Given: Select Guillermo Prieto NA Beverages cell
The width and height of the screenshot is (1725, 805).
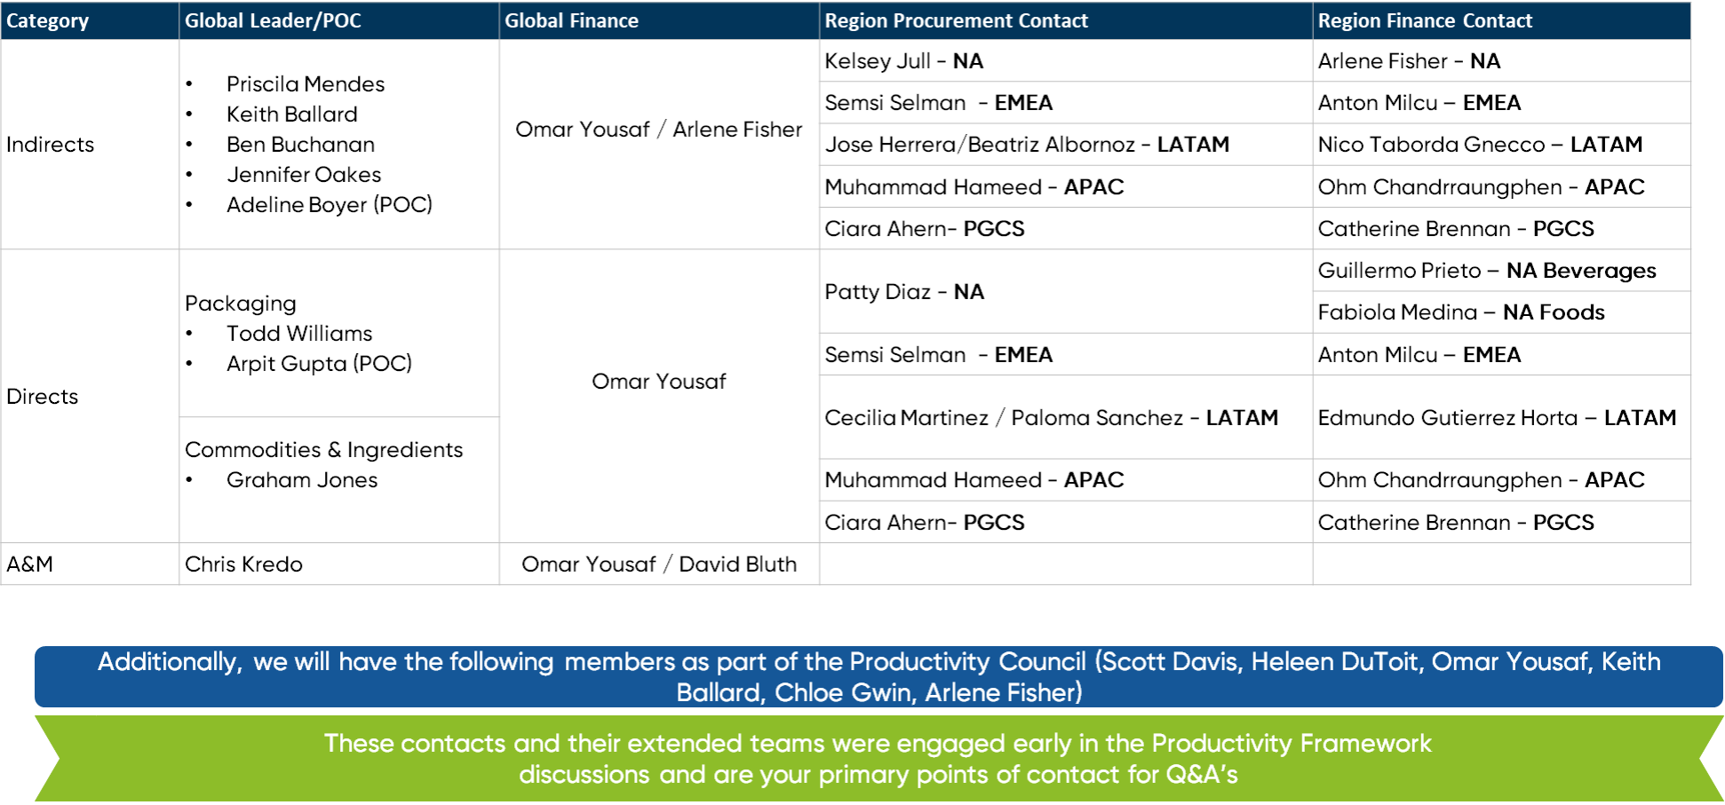Looking at the screenshot, I should tap(1486, 271).
